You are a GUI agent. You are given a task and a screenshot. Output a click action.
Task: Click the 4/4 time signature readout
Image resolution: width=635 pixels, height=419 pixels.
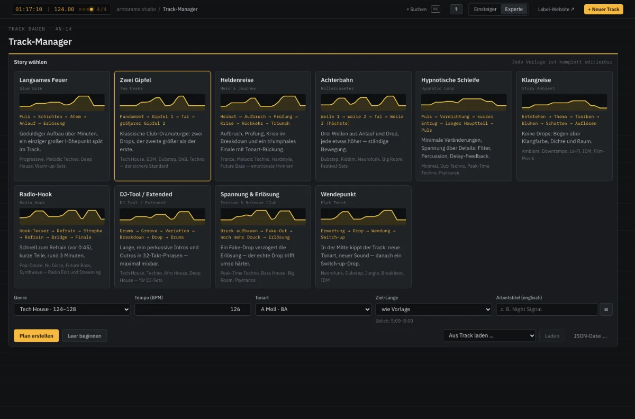[x=102, y=9]
